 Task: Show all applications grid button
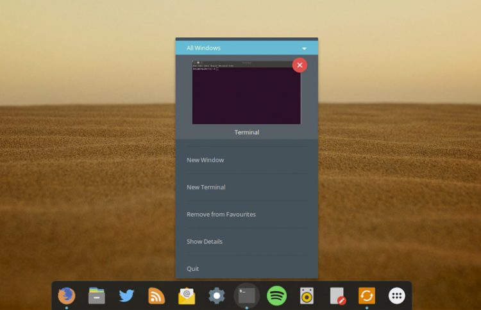point(397,296)
